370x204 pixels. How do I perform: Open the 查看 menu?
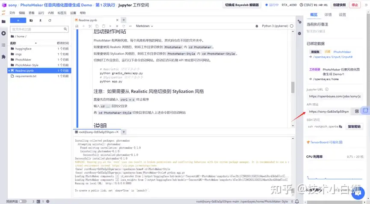(x=31, y=13)
